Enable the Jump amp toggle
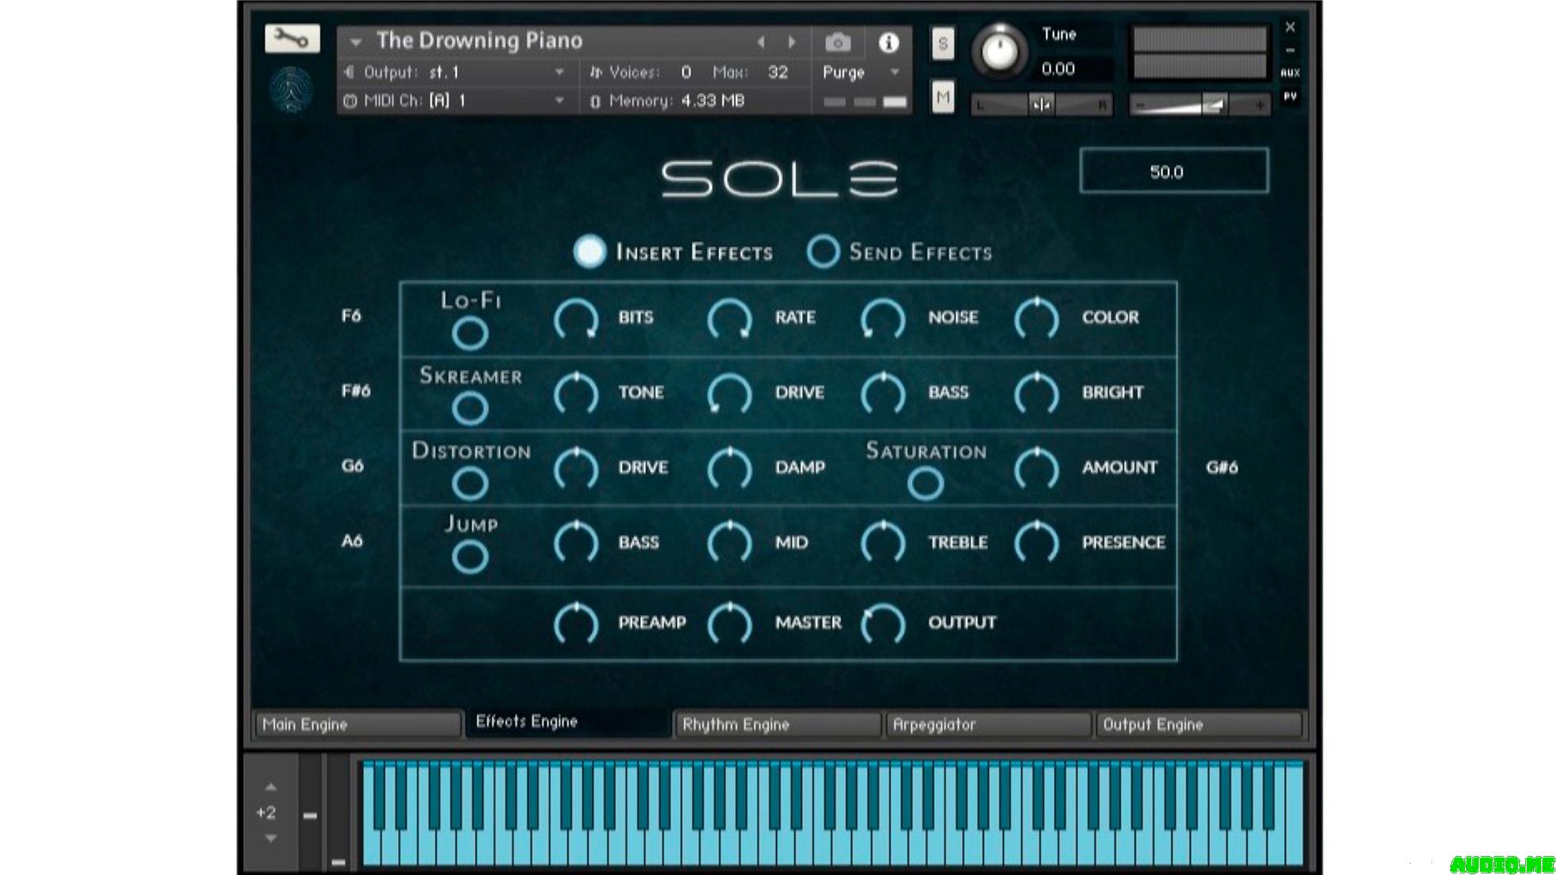This screenshot has width=1557, height=875. pyautogui.click(x=469, y=557)
